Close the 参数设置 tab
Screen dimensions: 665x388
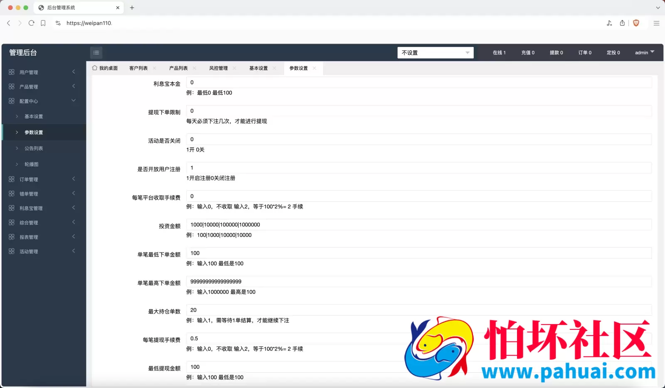(x=314, y=68)
